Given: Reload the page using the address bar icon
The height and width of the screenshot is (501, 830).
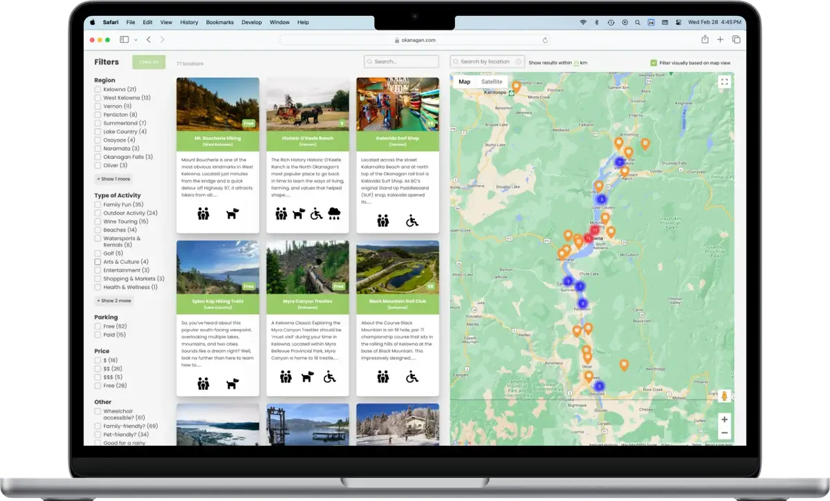Looking at the screenshot, I should tap(546, 40).
